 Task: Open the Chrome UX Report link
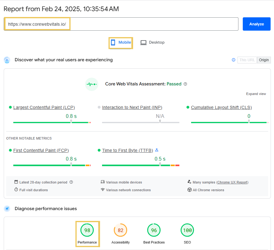pyautogui.click(x=233, y=182)
